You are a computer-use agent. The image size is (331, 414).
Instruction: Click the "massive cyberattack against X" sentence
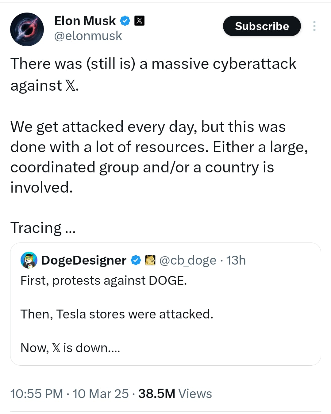(x=153, y=74)
